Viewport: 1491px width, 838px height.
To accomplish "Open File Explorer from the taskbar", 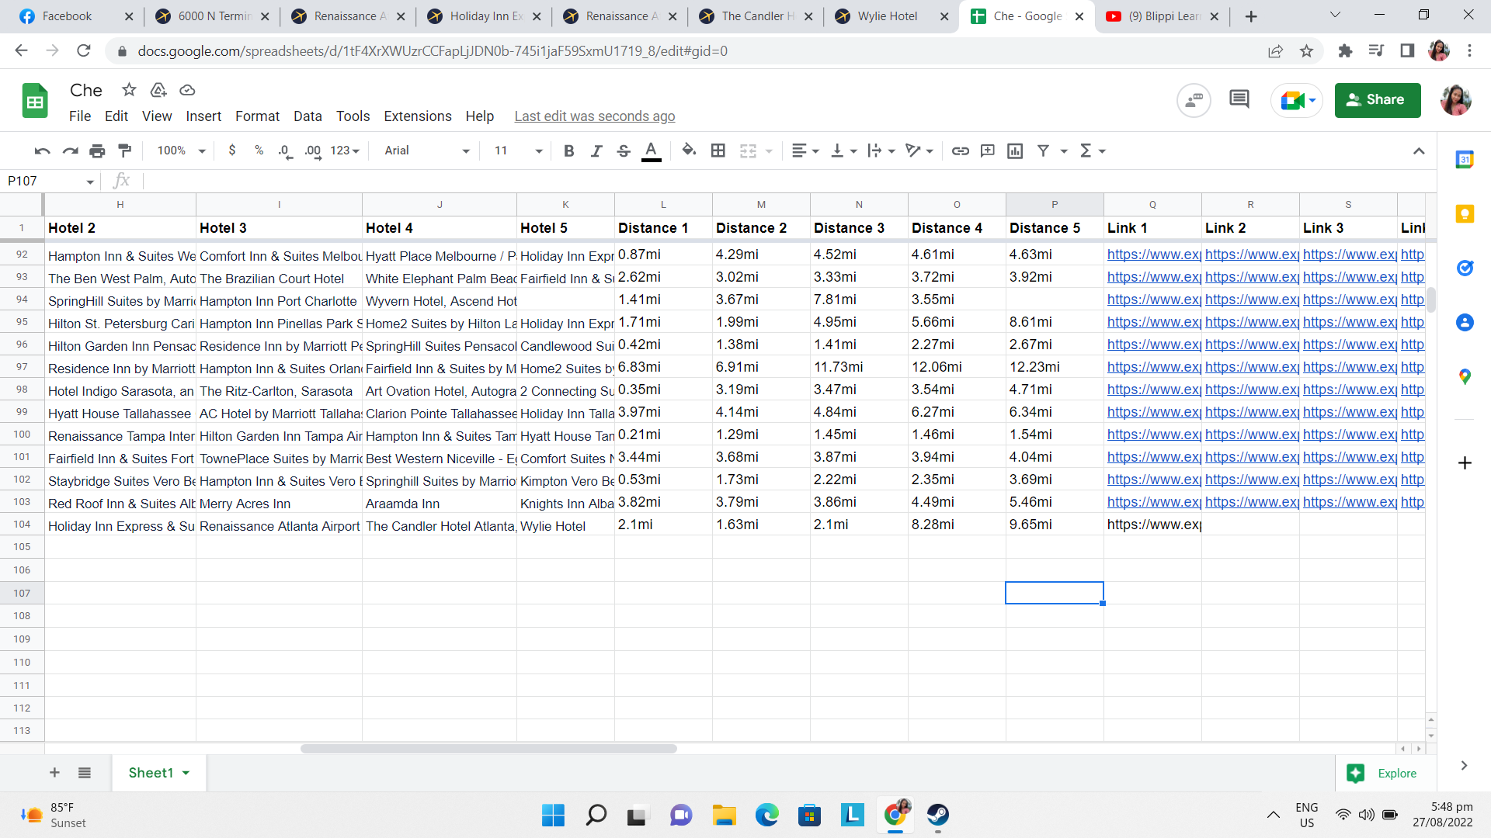I will pos(724,815).
